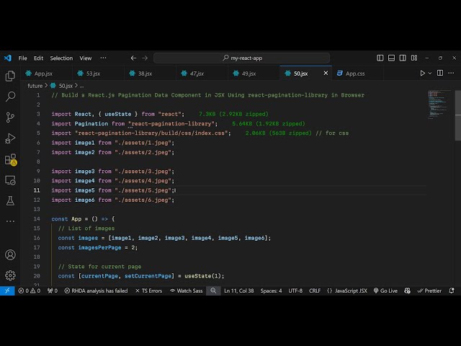Open the Explorer panel icon

click(10, 76)
